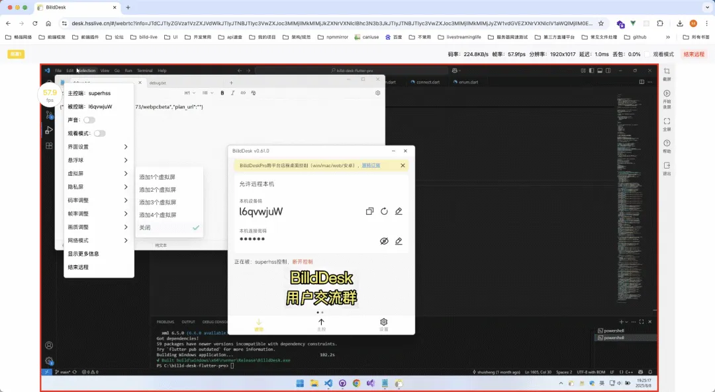Edit the device code with the pencil icon
Screen dimensions: 715x392
(x=399, y=212)
